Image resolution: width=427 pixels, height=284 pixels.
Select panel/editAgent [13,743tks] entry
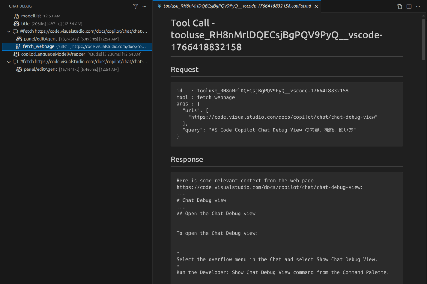pos(77,39)
